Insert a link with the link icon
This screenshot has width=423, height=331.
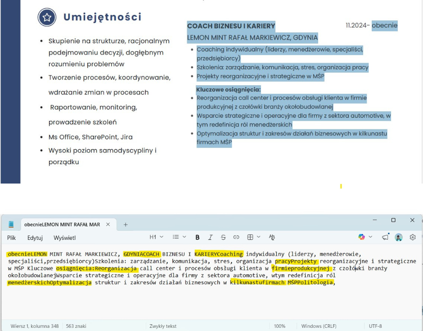[236, 237]
